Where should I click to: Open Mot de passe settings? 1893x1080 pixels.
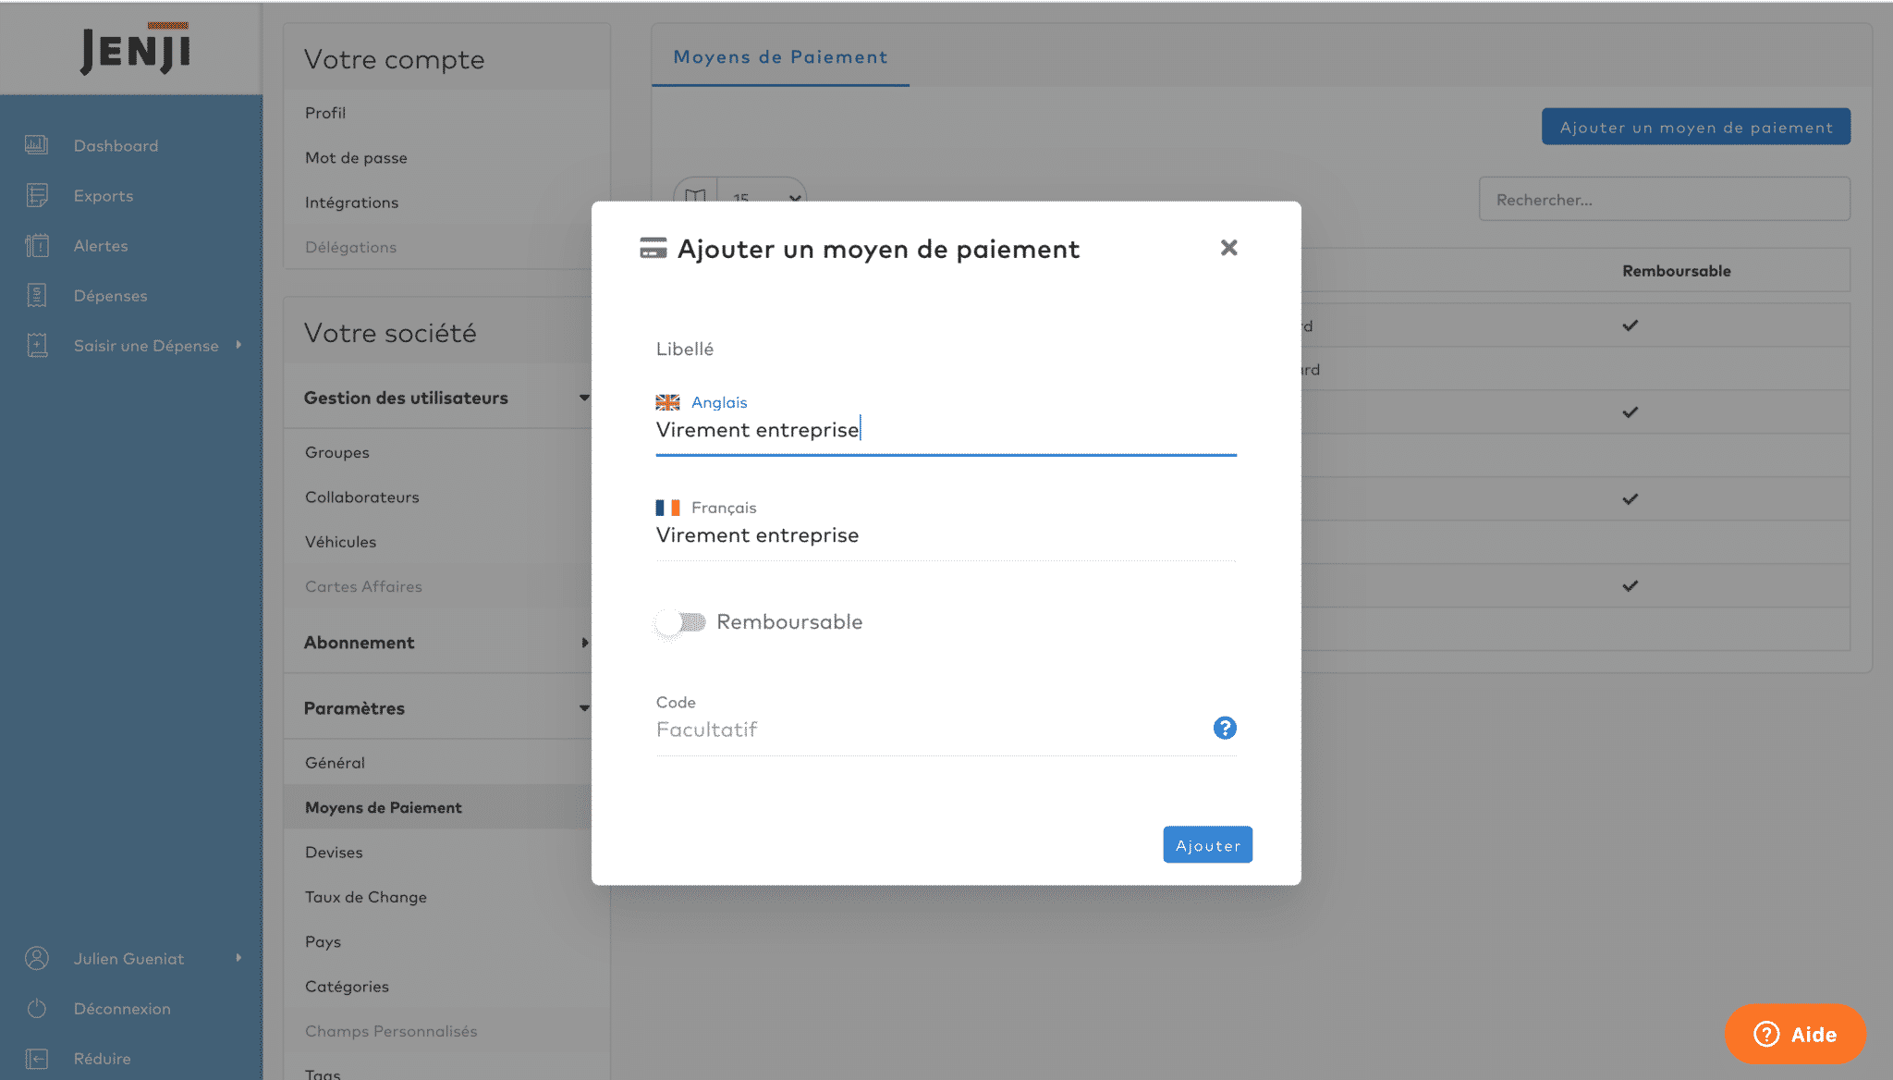click(x=356, y=157)
